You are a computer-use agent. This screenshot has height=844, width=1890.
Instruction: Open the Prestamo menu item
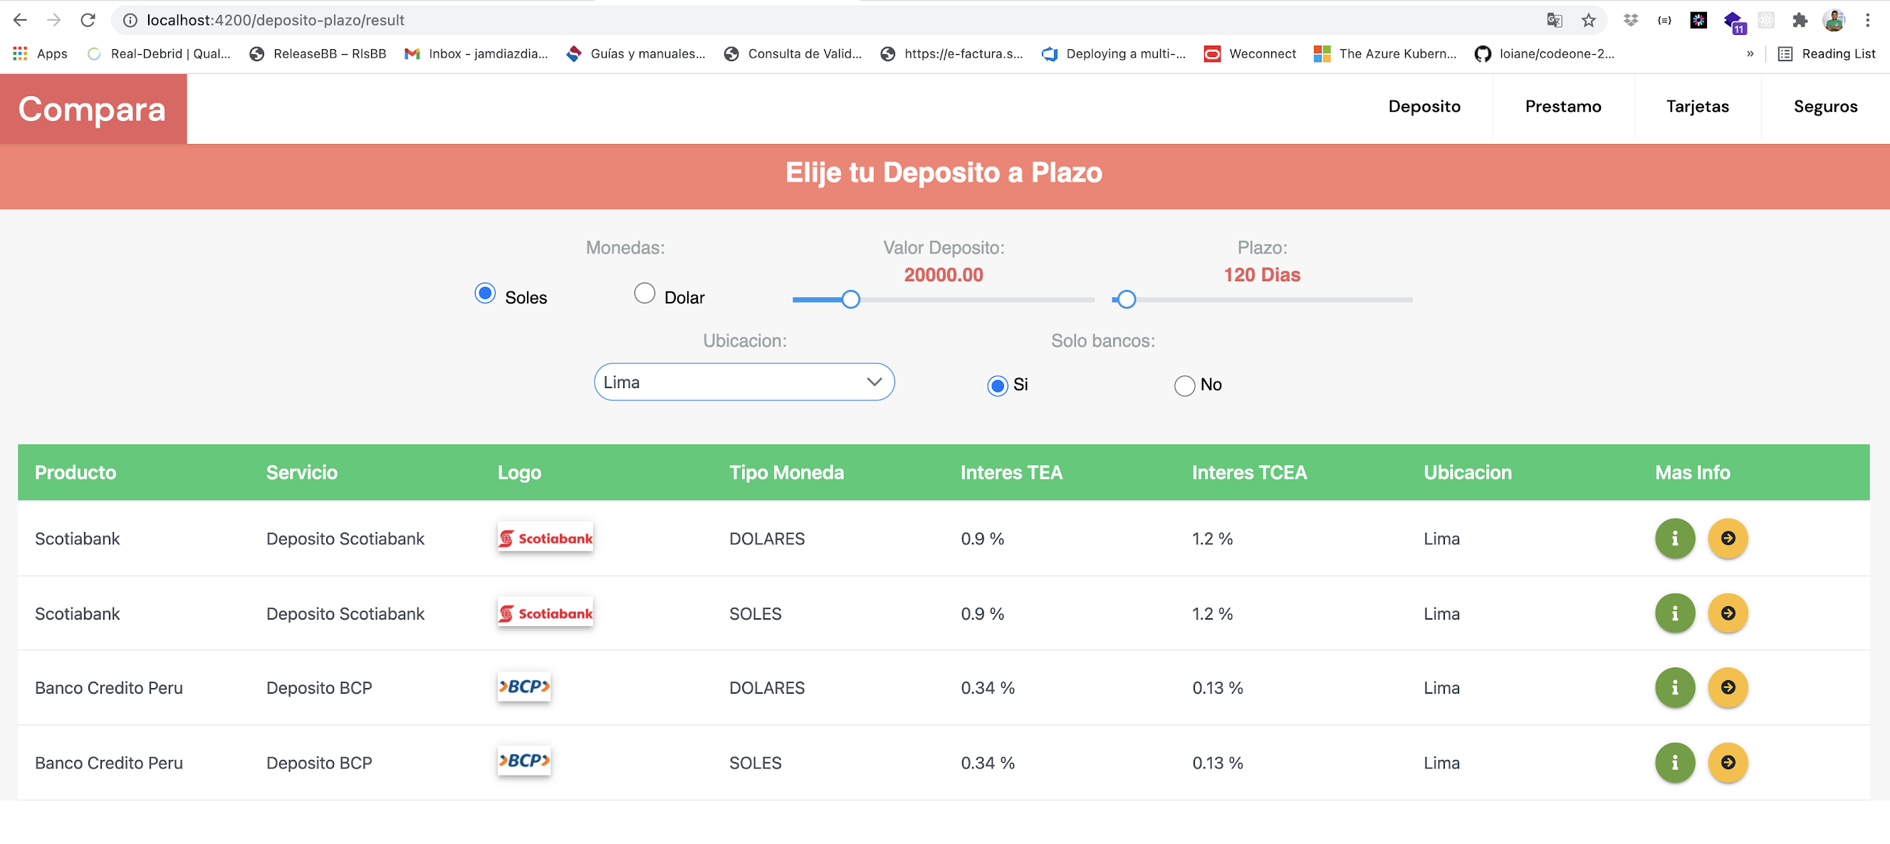click(1562, 106)
